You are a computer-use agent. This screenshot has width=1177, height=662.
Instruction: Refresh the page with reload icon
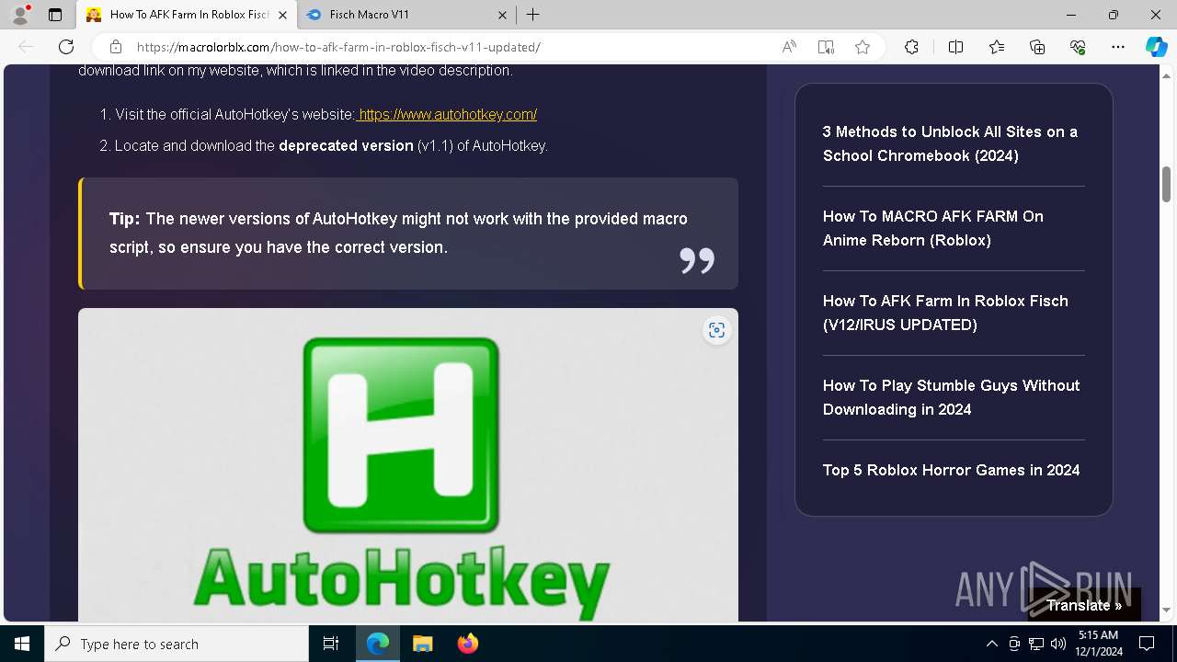(x=66, y=47)
